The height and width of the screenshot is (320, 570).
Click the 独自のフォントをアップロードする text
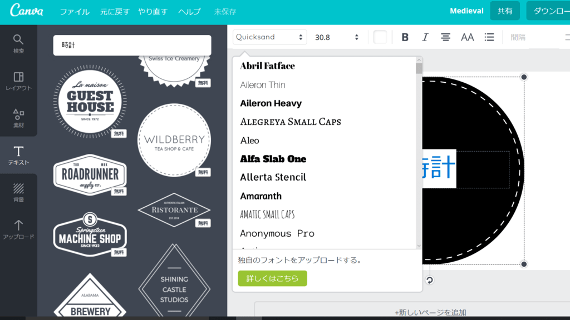click(x=299, y=260)
